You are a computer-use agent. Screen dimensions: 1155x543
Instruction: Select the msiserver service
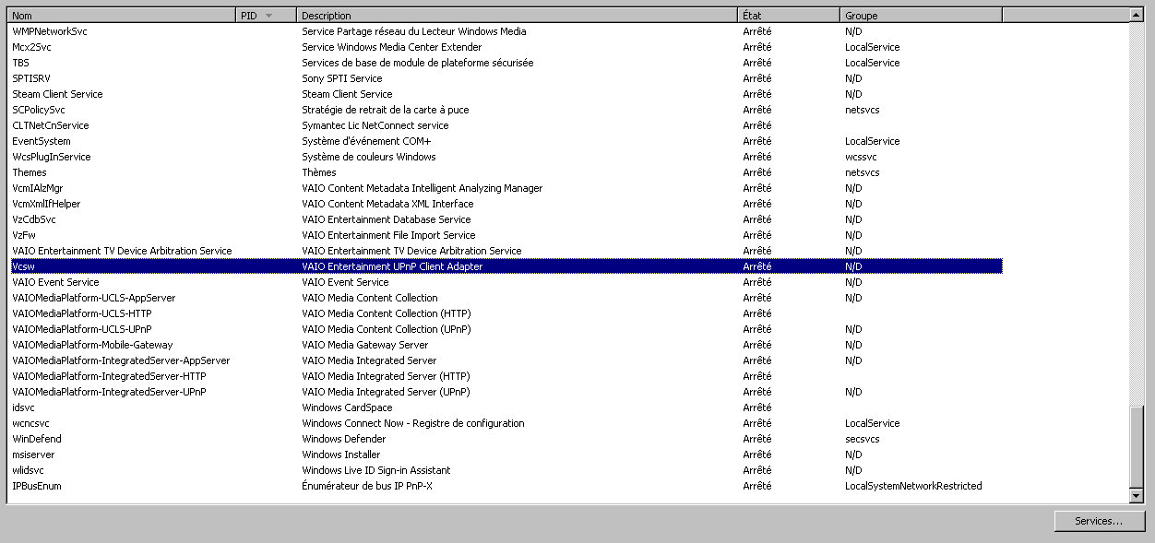tap(33, 454)
